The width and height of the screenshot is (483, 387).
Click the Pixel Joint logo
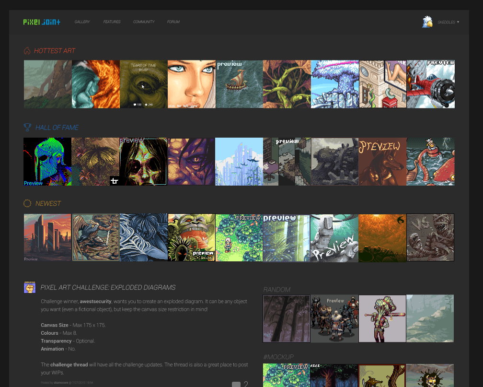42,22
